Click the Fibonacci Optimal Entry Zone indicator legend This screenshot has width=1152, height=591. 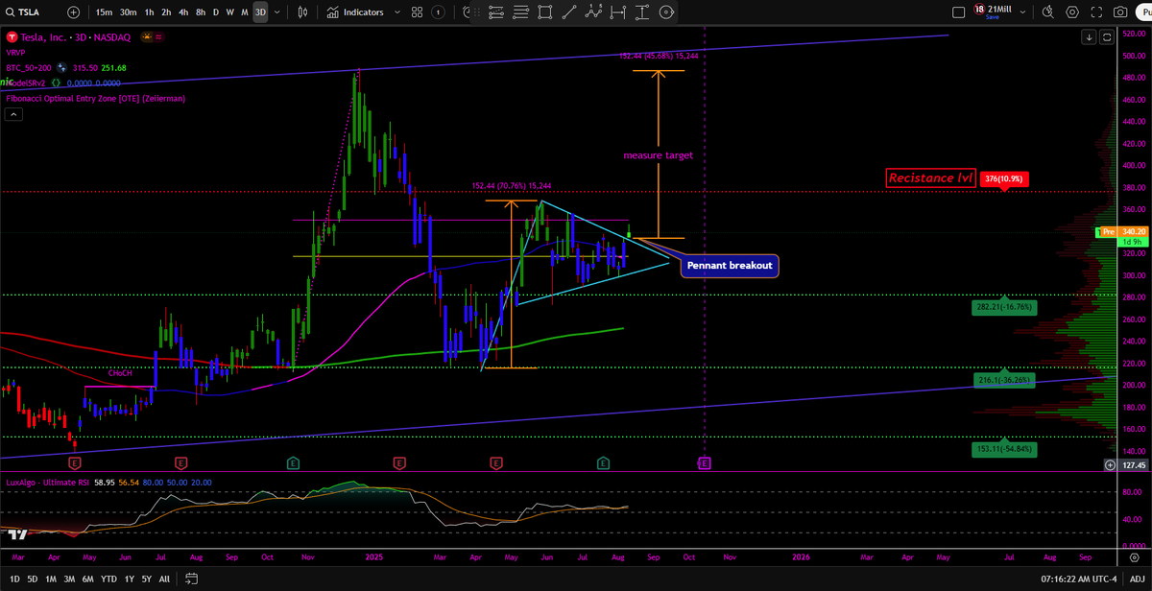95,98
